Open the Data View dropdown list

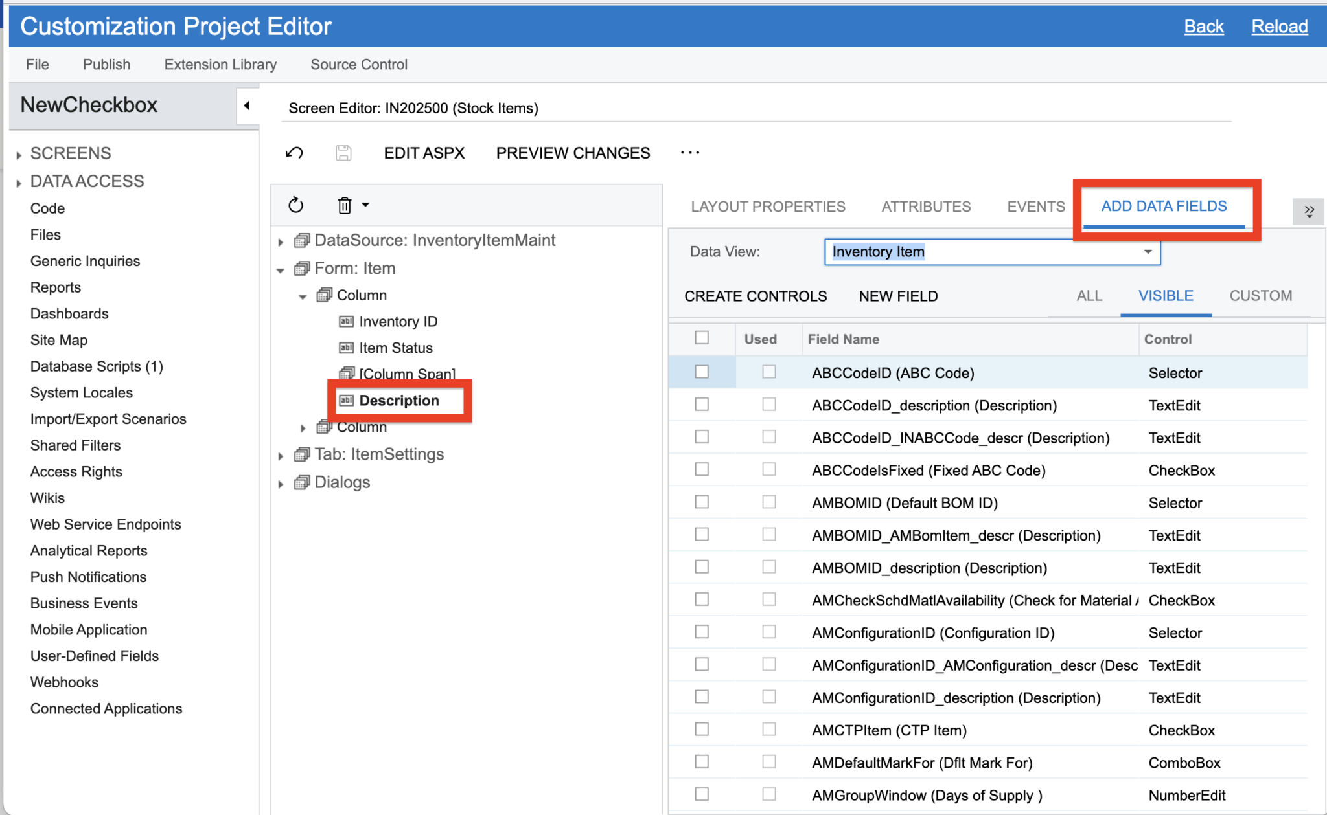click(1147, 252)
